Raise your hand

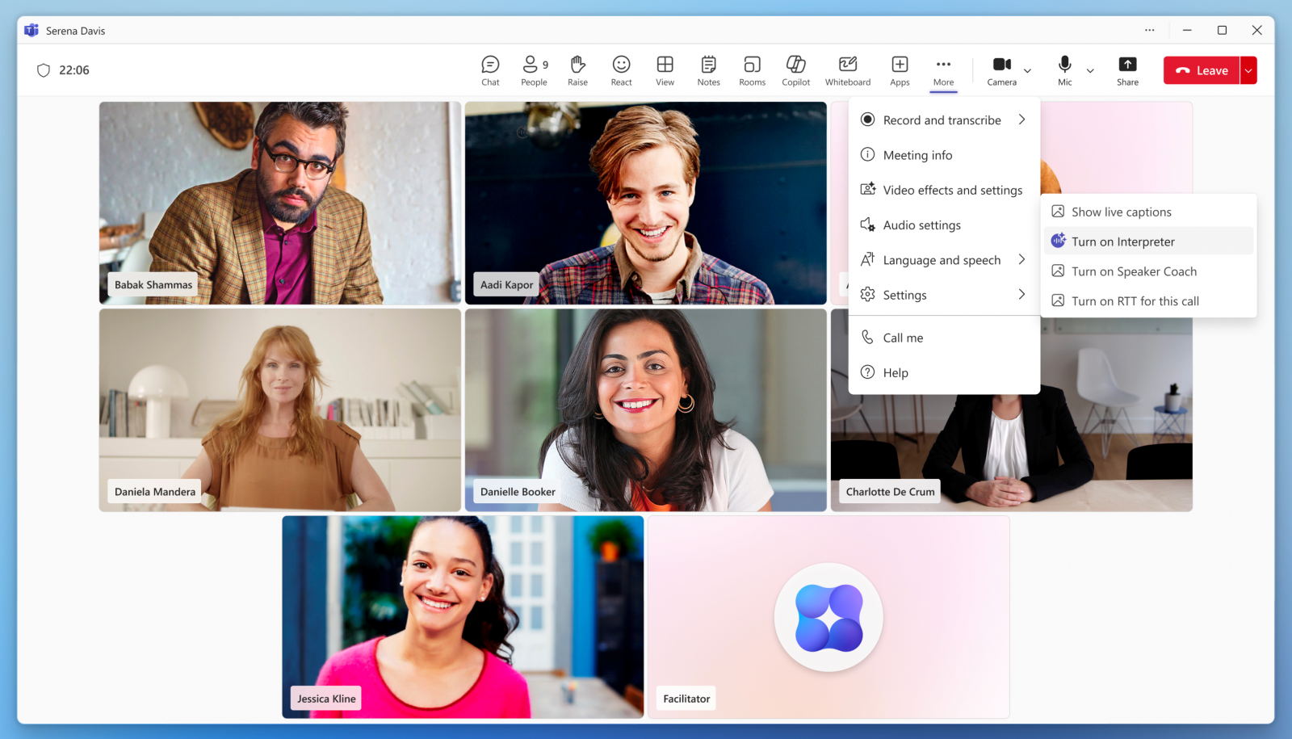[x=577, y=69]
